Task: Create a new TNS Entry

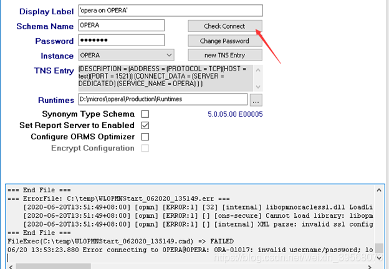Action: 225,55
